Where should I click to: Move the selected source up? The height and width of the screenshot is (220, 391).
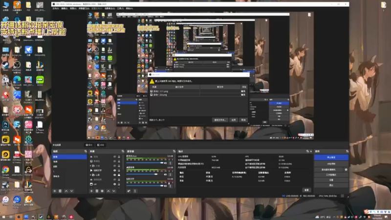[x=108, y=191]
